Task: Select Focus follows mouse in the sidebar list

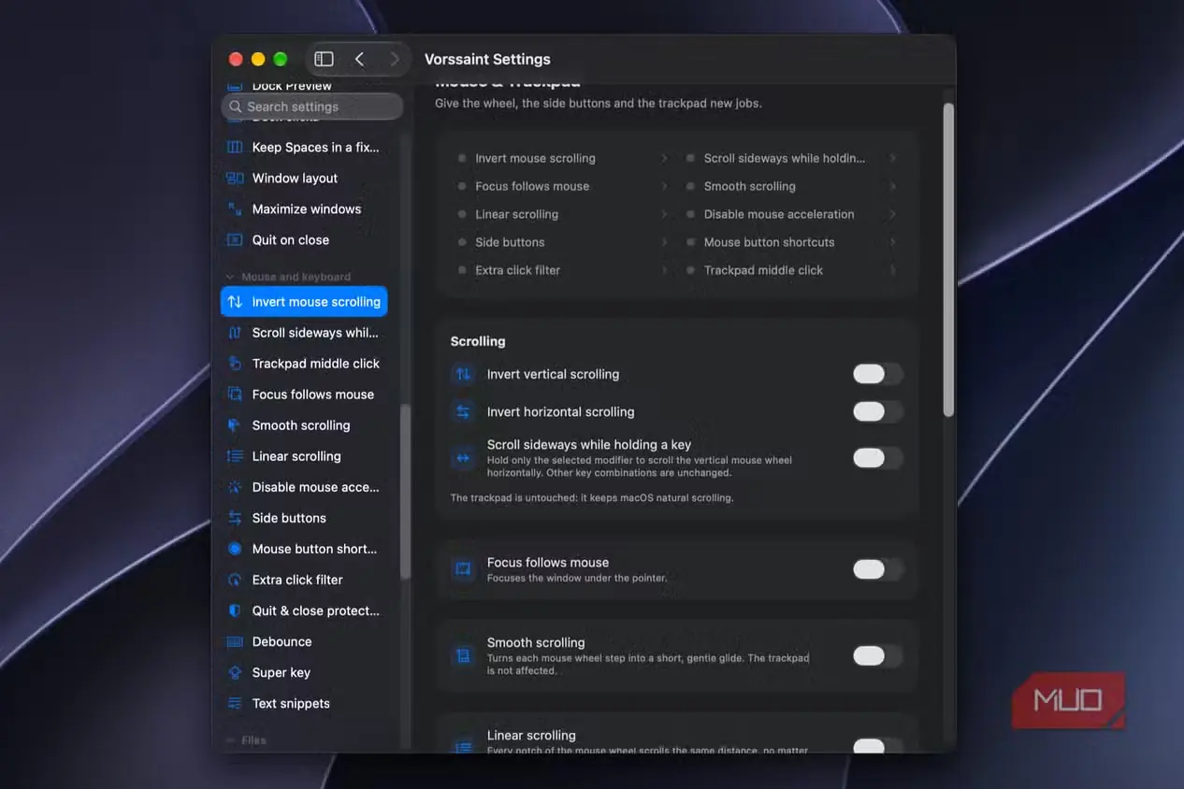Action: point(304,394)
